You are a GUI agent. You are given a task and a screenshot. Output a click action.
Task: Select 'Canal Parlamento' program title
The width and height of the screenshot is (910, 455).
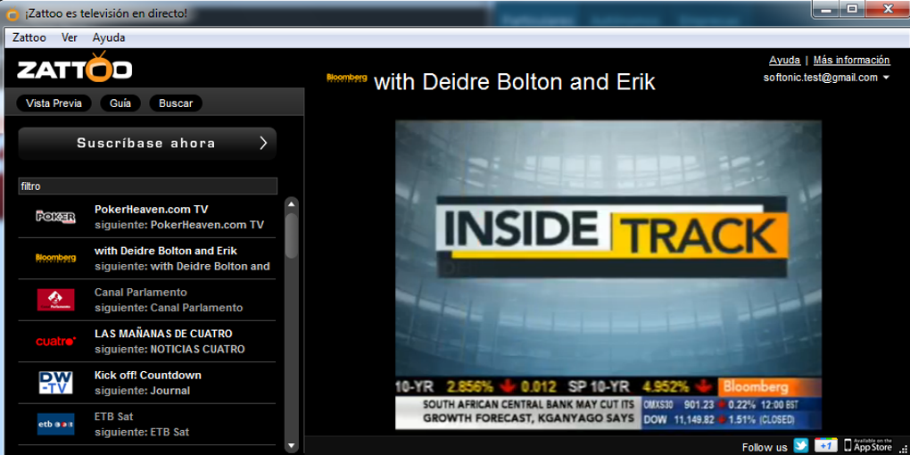point(140,292)
